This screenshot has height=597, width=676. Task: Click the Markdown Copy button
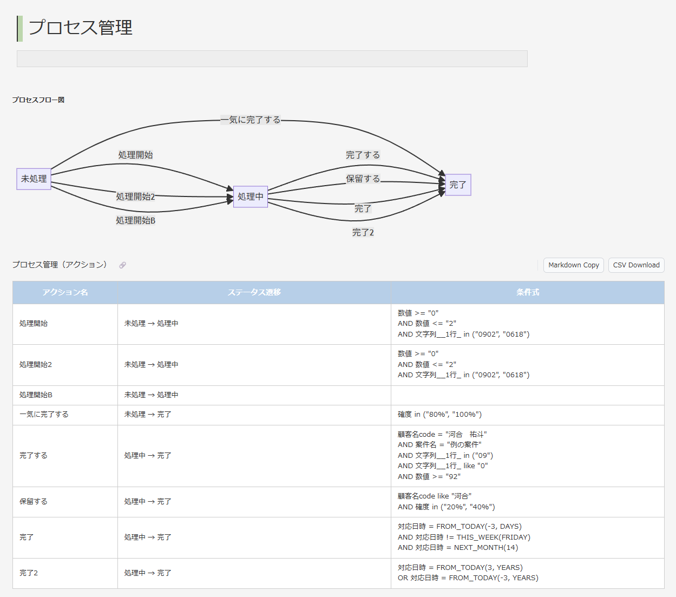573,265
